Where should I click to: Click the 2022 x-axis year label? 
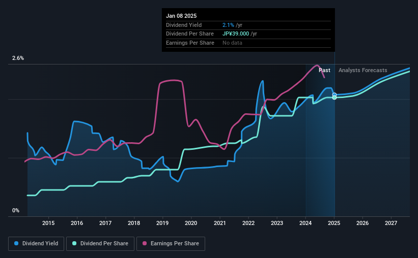[x=248, y=223]
